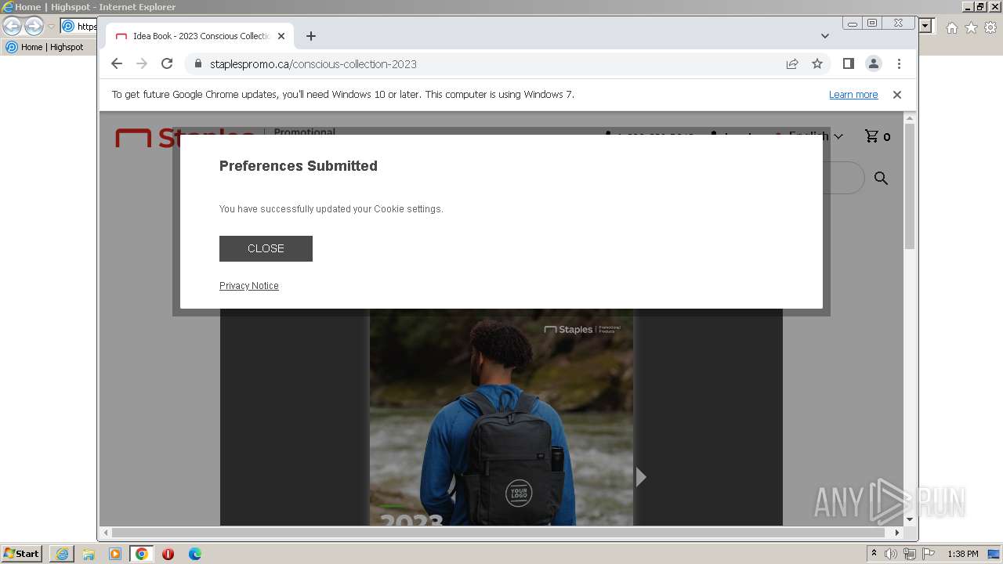Image resolution: width=1003 pixels, height=564 pixels.
Task: Click Chrome's forward arrow
Action: click(x=142, y=63)
